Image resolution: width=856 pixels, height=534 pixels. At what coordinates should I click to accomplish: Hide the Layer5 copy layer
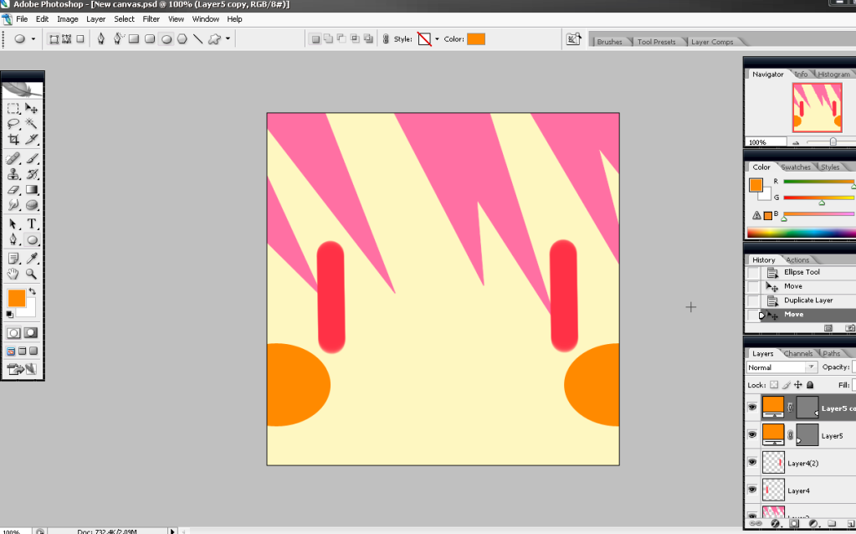752,408
